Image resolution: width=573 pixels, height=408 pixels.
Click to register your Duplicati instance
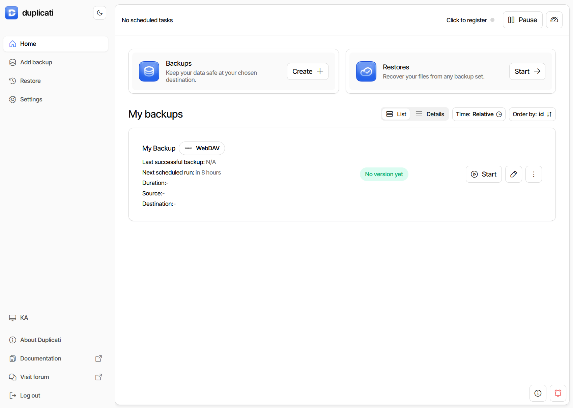click(466, 20)
